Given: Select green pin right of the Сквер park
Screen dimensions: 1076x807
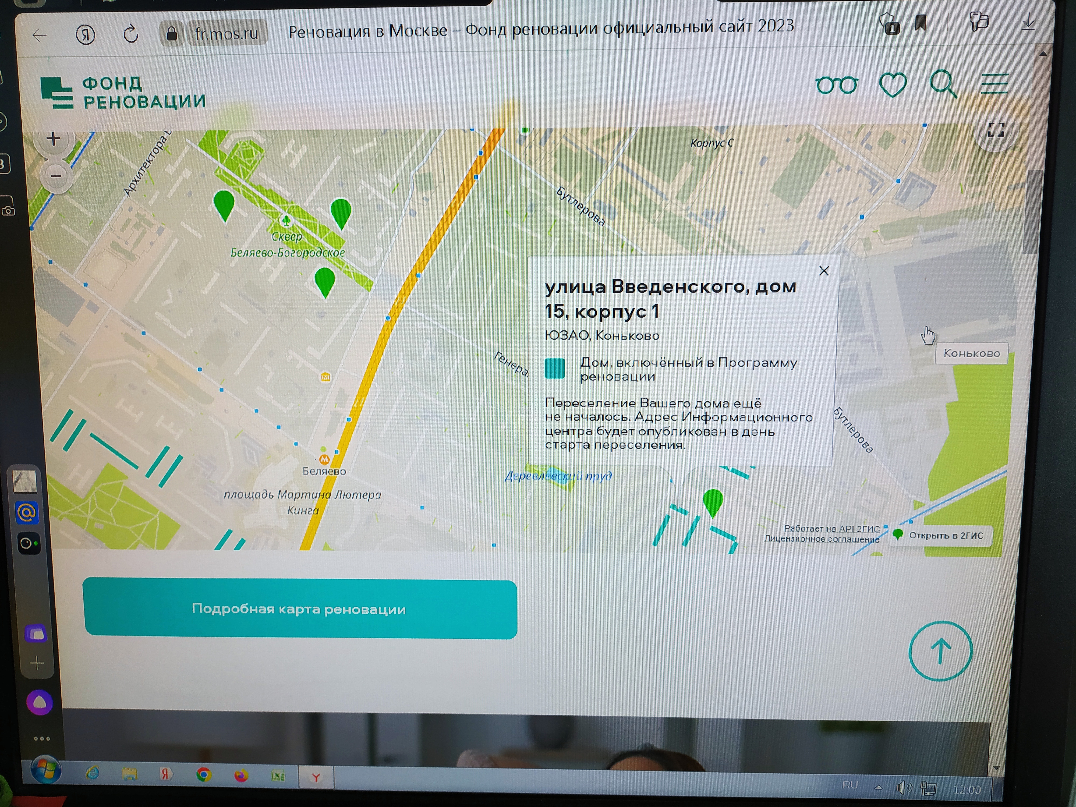Looking at the screenshot, I should (341, 214).
